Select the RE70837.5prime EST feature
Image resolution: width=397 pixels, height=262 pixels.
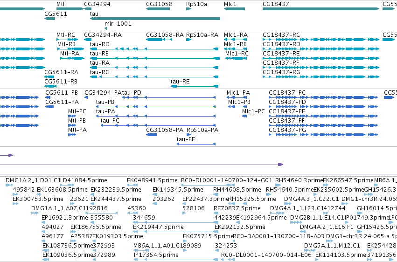point(216,213)
